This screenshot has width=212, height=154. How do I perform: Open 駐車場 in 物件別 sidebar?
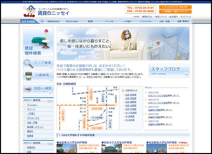tap(30, 136)
